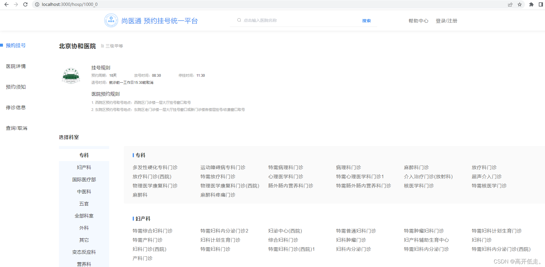Select 预约挂号 in left sidebar
Viewport: 545px width, 267px height.
click(x=16, y=45)
